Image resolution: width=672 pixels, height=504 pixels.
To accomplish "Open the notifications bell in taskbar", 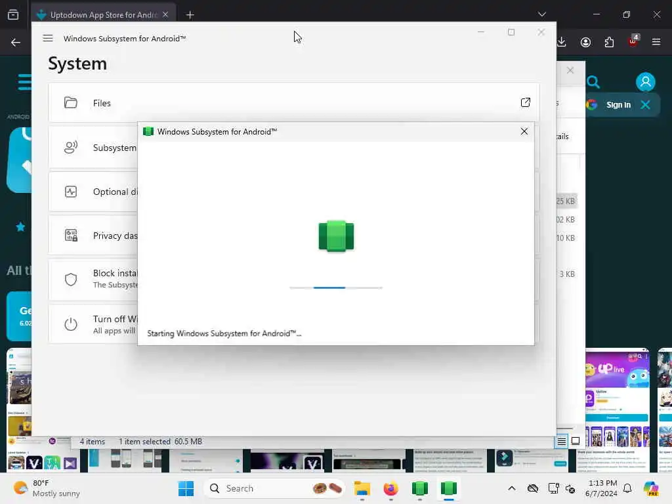I will pos(627,488).
